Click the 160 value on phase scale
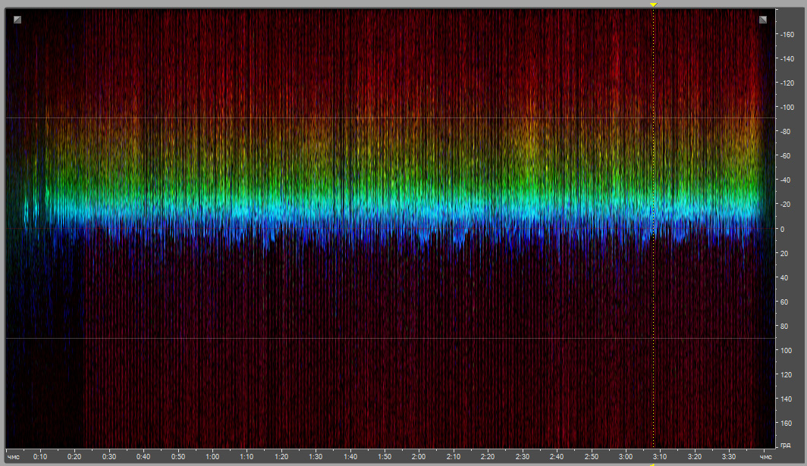Screen dimensions: 807x466 click(x=785, y=423)
